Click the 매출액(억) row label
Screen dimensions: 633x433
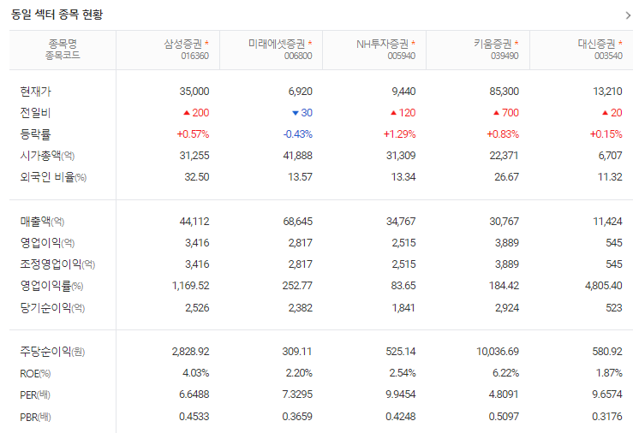(x=42, y=222)
